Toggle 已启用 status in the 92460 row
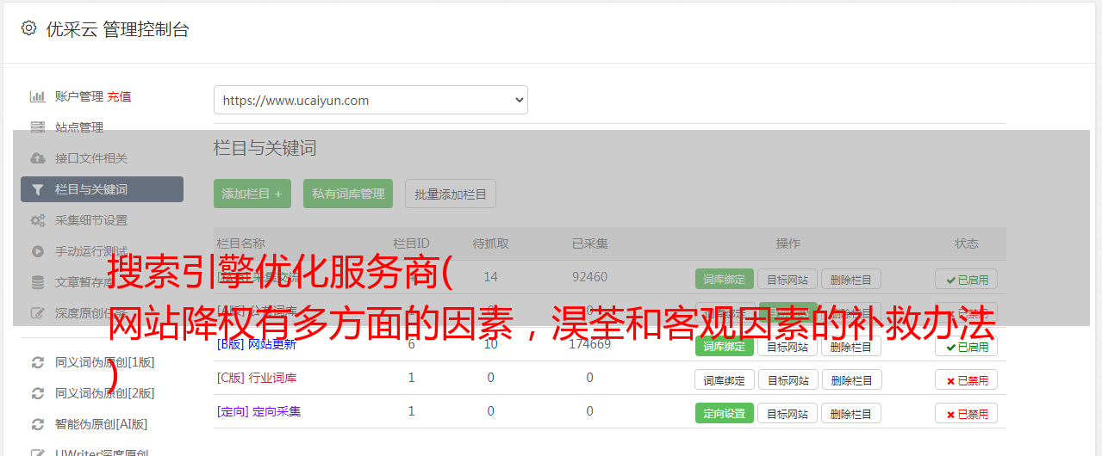 pos(967,279)
